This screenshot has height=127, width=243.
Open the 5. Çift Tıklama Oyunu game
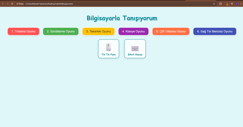[x=171, y=31]
